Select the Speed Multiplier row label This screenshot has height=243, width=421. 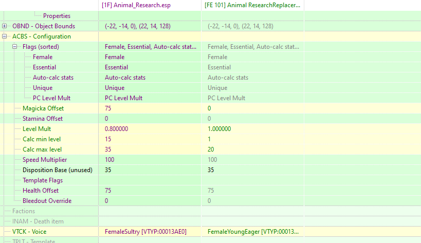[x=45, y=160]
